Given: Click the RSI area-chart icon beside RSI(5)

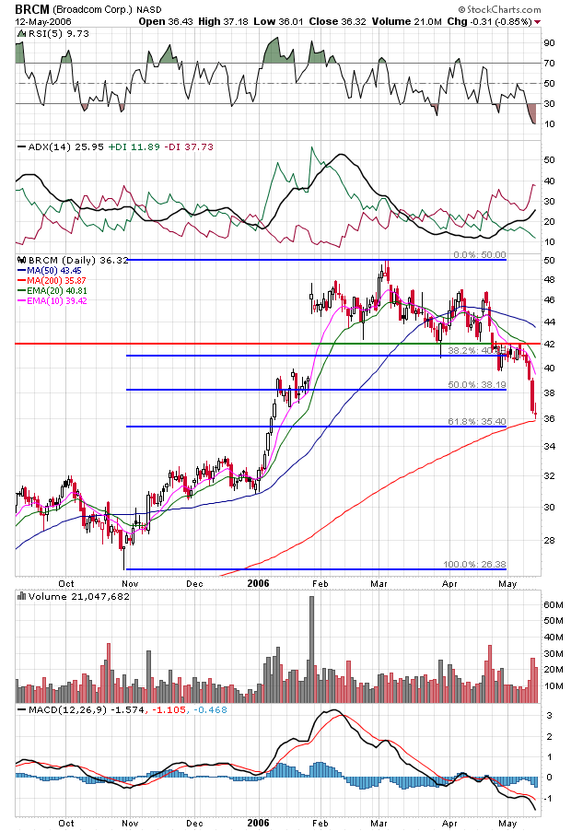Looking at the screenshot, I should [21, 34].
